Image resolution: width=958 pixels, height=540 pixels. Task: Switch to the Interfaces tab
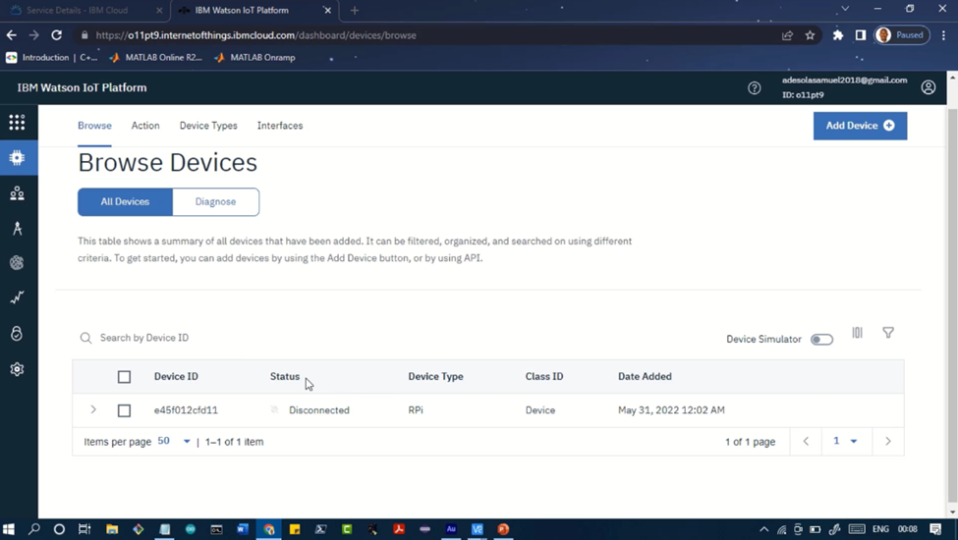(x=280, y=126)
